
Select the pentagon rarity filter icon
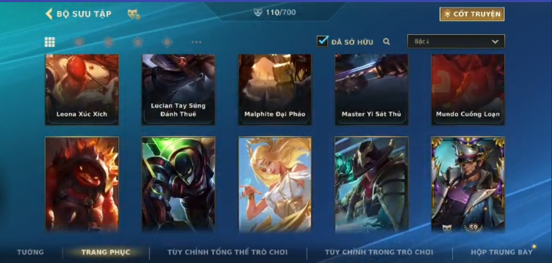coord(138,42)
